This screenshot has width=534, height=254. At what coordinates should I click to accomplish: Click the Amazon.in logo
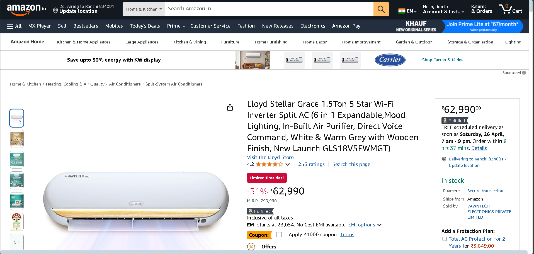[26, 9]
